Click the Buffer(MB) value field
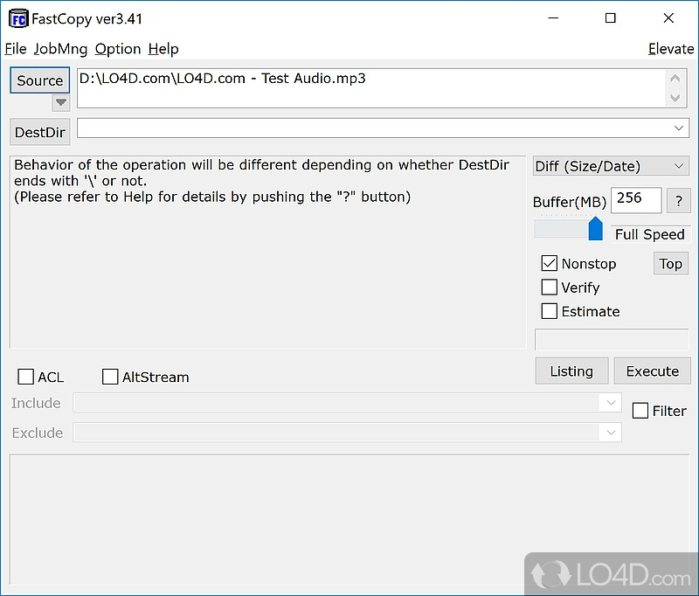The image size is (699, 596). tap(636, 200)
